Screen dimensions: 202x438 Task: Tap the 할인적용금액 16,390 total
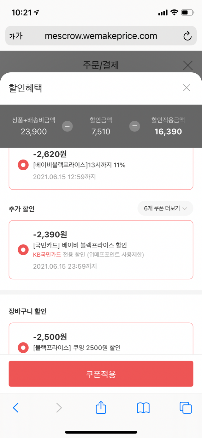[168, 131]
